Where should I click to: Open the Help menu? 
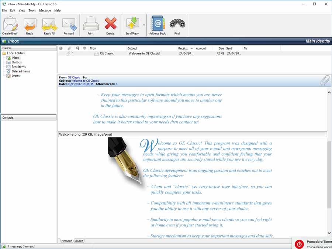click(x=58, y=10)
